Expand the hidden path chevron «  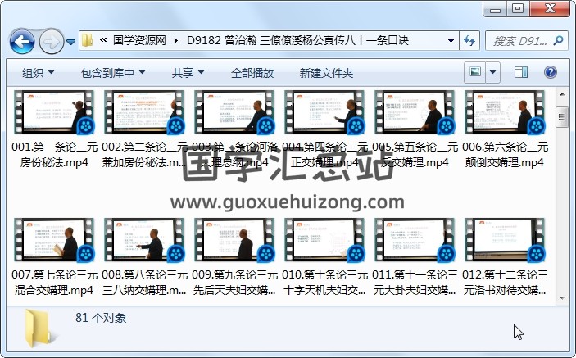click(x=103, y=40)
